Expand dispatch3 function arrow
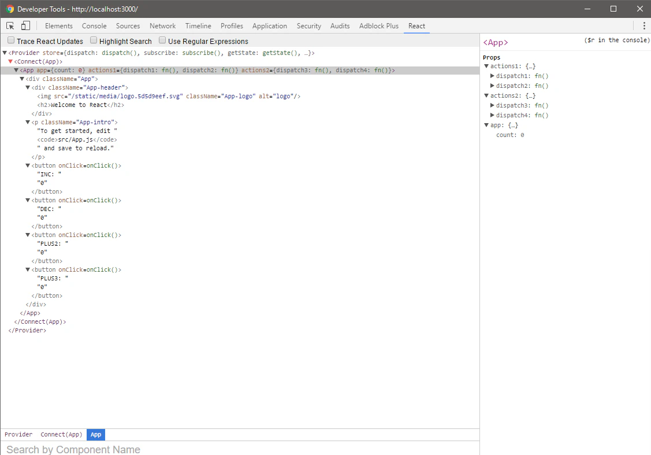This screenshot has width=651, height=455. [x=492, y=105]
